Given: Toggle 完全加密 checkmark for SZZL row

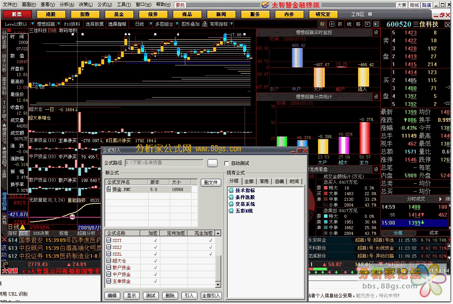Looking at the screenshot, I should pyautogui.click(x=210, y=254).
